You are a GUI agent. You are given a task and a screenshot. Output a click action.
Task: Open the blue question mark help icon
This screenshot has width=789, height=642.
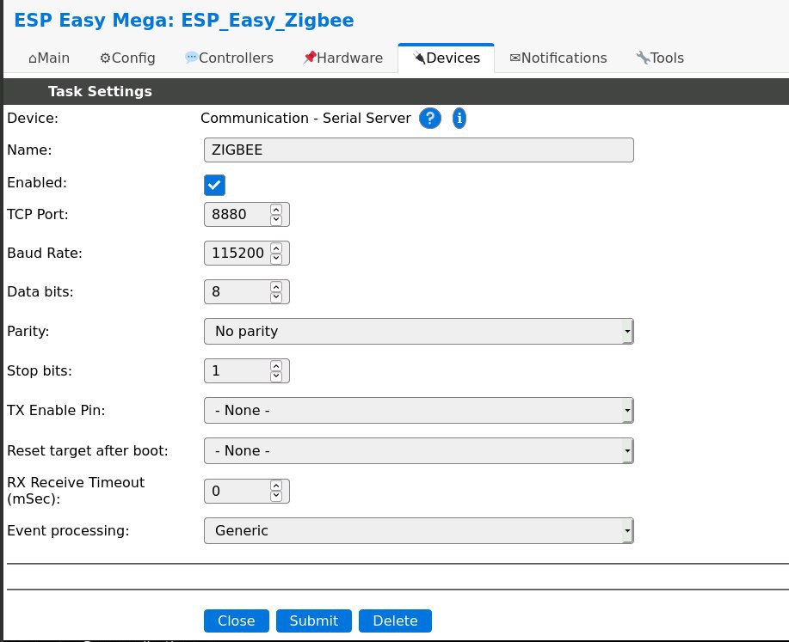click(x=429, y=119)
